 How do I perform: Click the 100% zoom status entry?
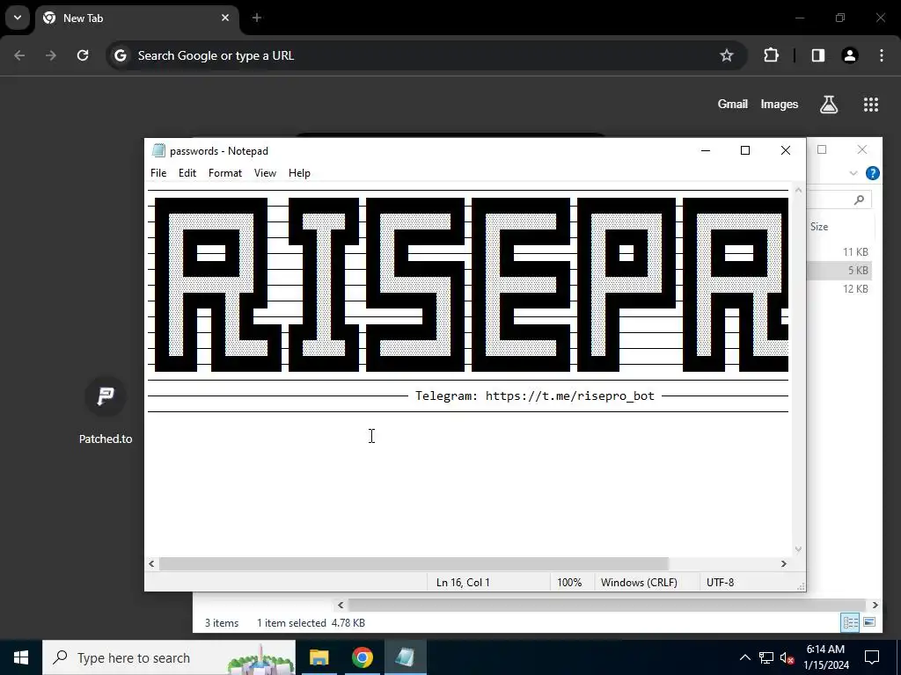coord(569,582)
